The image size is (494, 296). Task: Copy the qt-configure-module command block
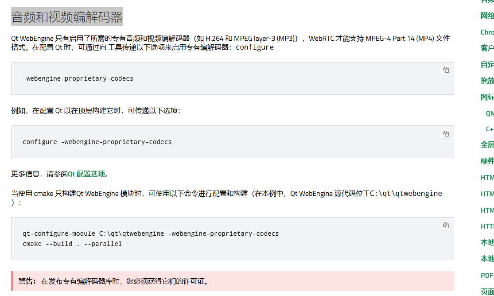(x=445, y=226)
